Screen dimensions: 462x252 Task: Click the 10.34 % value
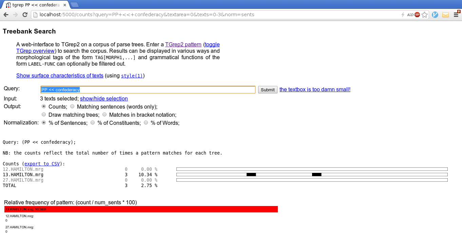point(148,175)
